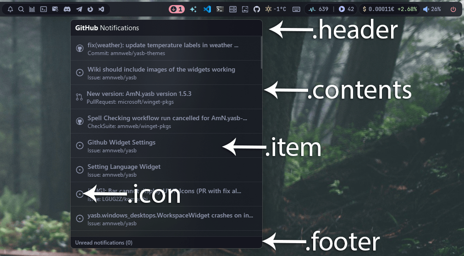Viewport: 464px width, 256px height.
Task: Click the notifications list scrollbar
Action: click(x=262, y=53)
